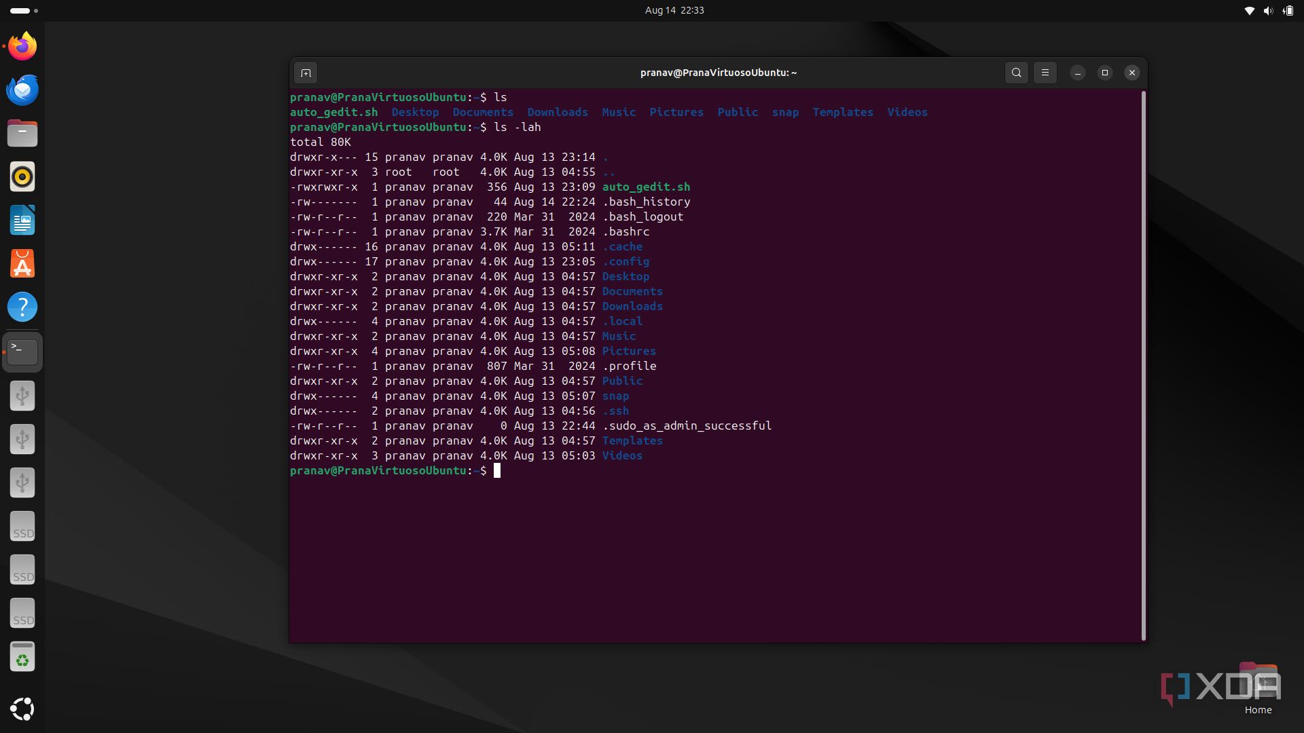This screenshot has width=1304, height=733.
Task: Open Thunderbird mail from dock
Action: pos(22,90)
